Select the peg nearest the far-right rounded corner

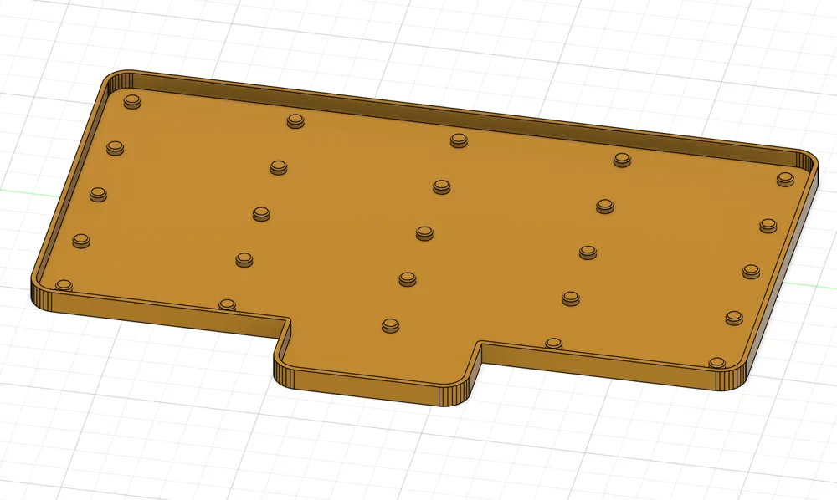click(x=785, y=179)
